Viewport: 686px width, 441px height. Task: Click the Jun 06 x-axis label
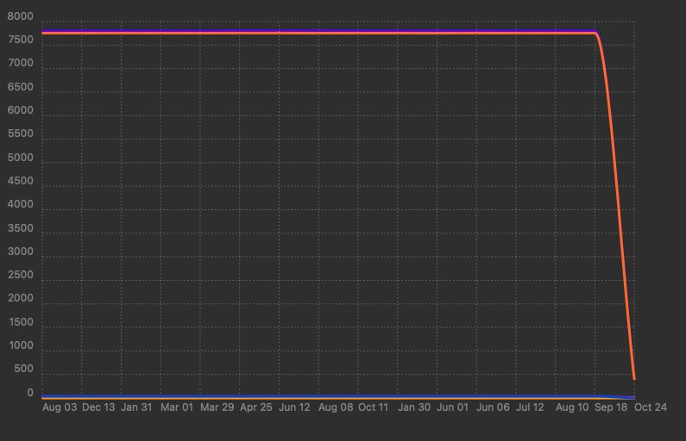pyautogui.click(x=493, y=407)
